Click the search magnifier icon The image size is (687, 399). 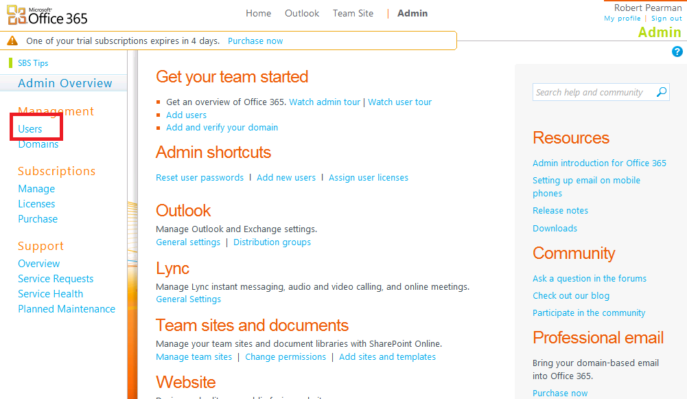pos(662,92)
